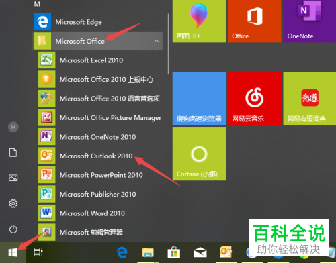Select the Microsoft OneNote 2010 text label
The height and width of the screenshot is (263, 336).
click(97, 137)
